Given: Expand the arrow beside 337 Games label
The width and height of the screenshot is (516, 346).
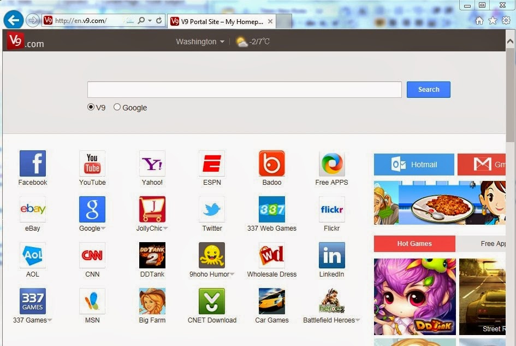Looking at the screenshot, I should [x=50, y=320].
